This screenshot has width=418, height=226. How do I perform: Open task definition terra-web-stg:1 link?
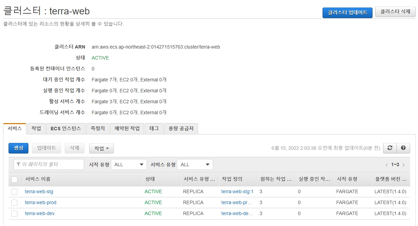[237, 191]
